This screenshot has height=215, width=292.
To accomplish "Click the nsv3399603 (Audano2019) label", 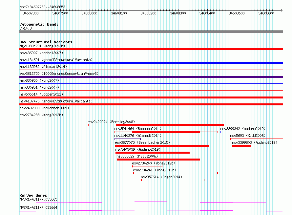I will point(255,142).
